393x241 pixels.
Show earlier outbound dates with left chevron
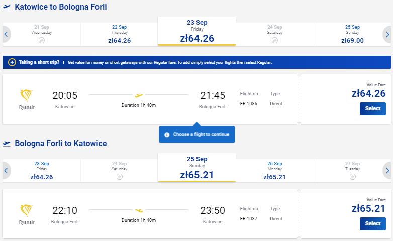pos(6,34)
